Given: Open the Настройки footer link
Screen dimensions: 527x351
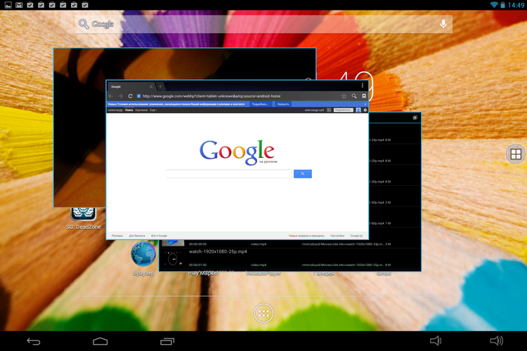Looking at the screenshot, I should click(337, 236).
